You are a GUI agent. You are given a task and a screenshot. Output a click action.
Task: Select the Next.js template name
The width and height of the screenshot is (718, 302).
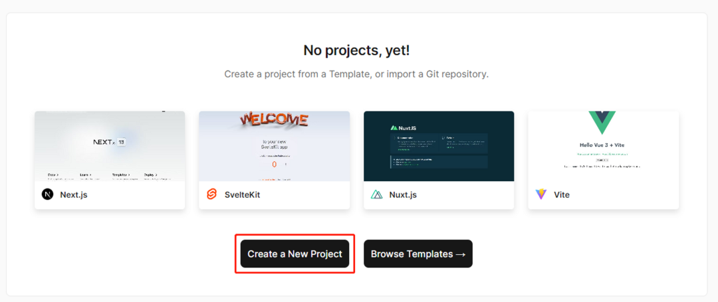pos(74,195)
